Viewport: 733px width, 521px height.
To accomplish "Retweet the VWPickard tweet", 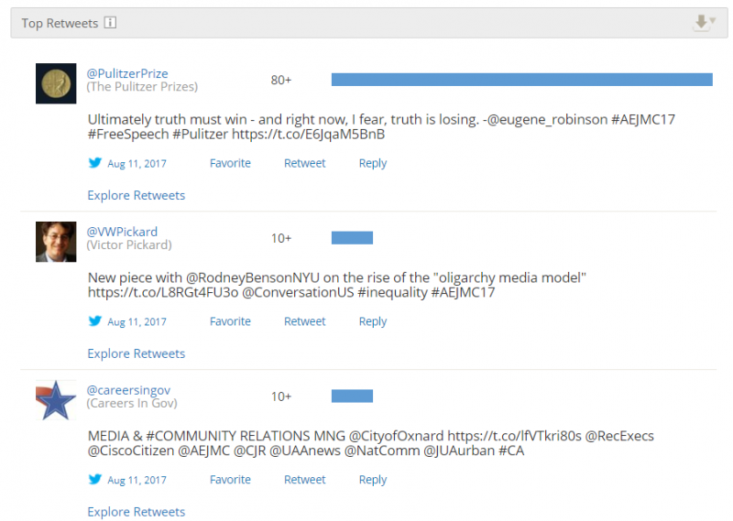I will pos(305,321).
